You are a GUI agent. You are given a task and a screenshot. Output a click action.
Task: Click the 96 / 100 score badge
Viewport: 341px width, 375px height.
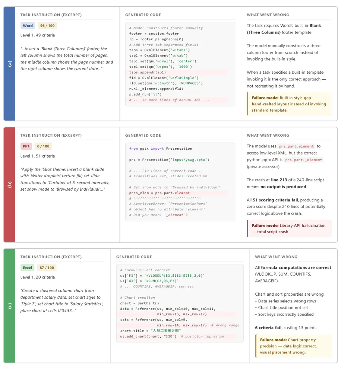(x=47, y=26)
